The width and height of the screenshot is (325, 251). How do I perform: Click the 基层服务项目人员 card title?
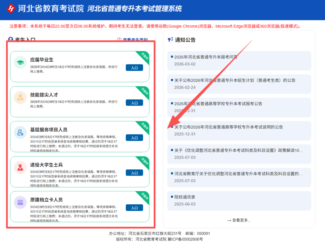(x=49, y=130)
